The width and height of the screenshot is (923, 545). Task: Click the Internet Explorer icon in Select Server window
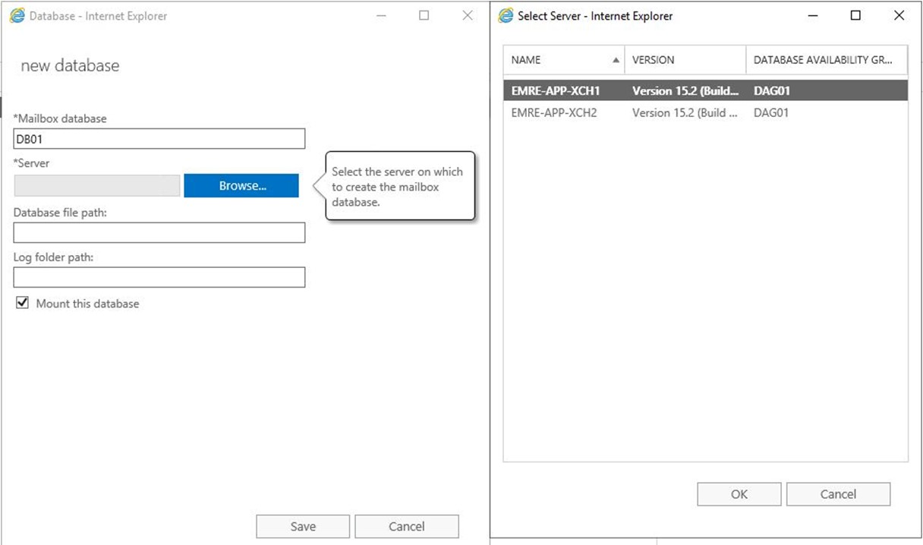(505, 16)
